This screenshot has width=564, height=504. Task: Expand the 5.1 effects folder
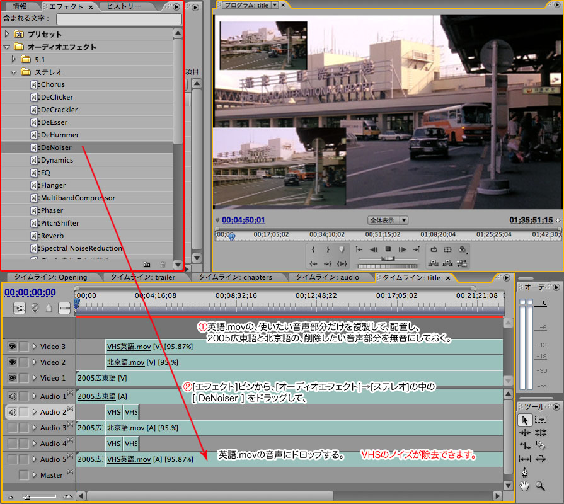click(x=14, y=59)
